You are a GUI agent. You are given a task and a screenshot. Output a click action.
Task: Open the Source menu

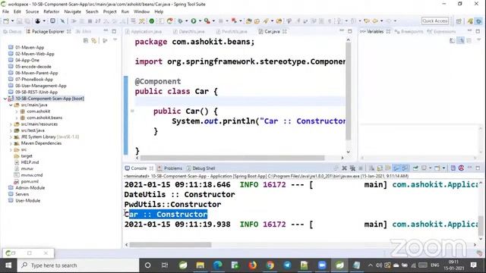[x=32, y=11]
